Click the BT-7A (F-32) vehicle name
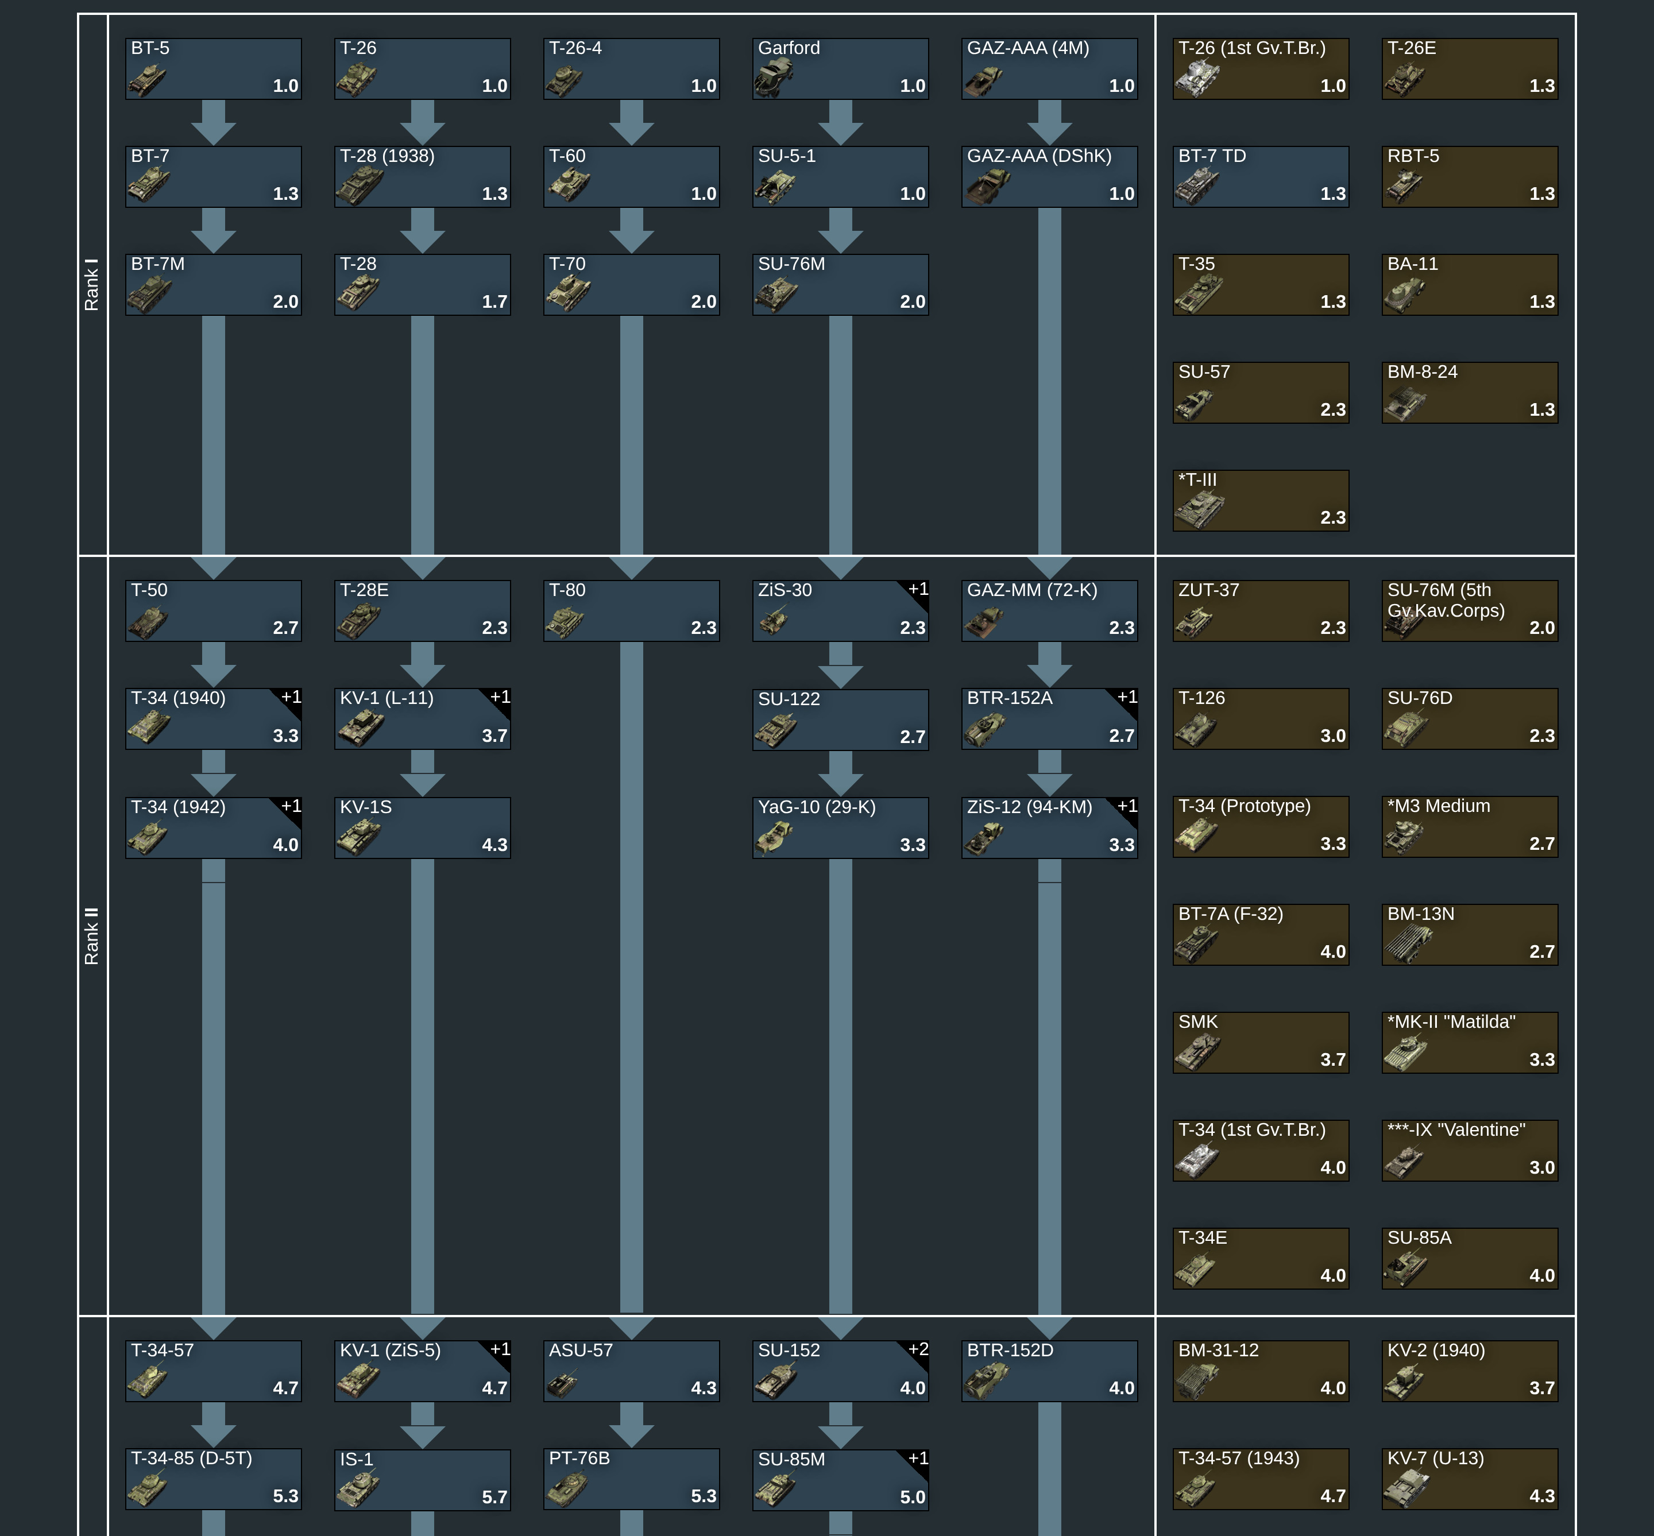1654x1536 pixels. [1231, 914]
